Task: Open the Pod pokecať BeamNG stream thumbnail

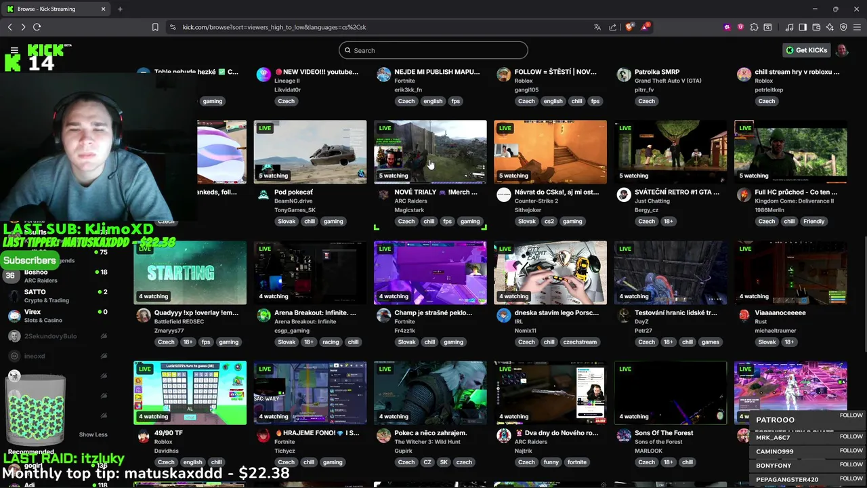Action: [x=310, y=152]
